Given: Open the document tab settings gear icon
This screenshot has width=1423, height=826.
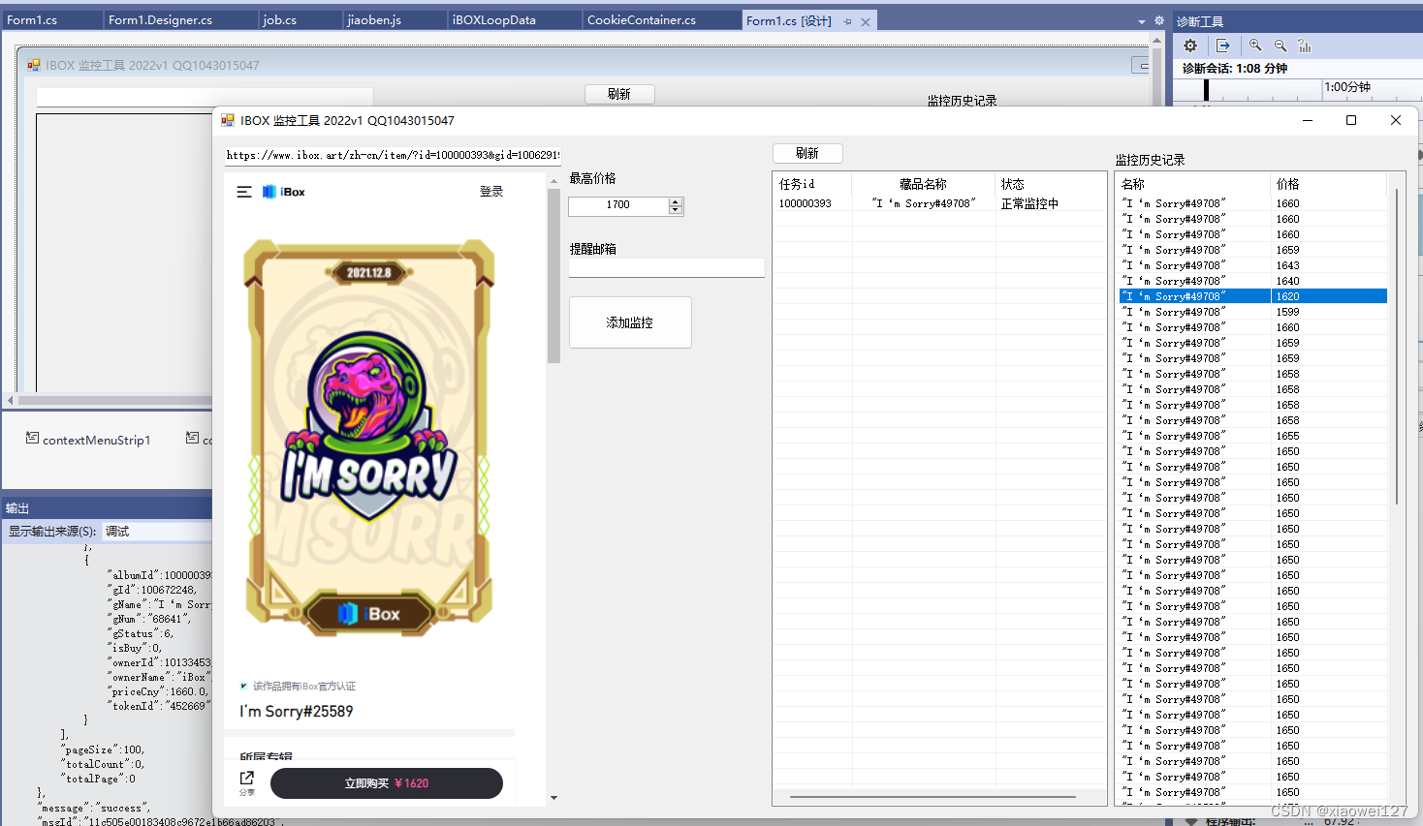Looking at the screenshot, I should (1158, 20).
